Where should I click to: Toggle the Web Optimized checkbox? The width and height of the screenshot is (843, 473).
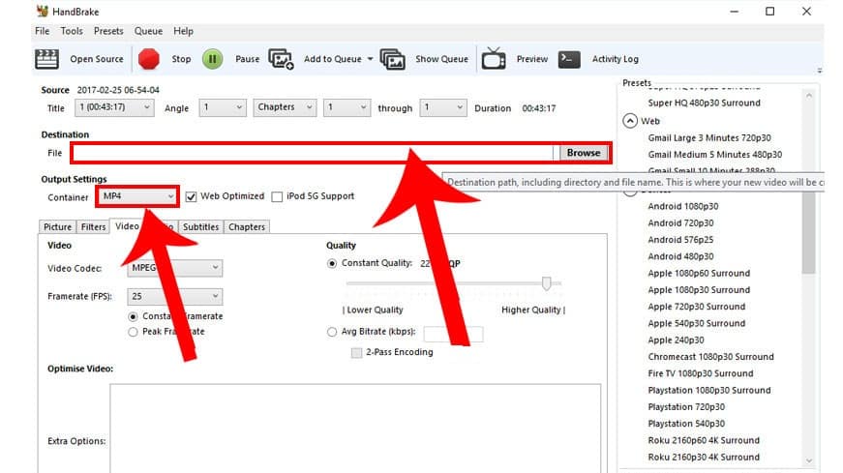191,196
